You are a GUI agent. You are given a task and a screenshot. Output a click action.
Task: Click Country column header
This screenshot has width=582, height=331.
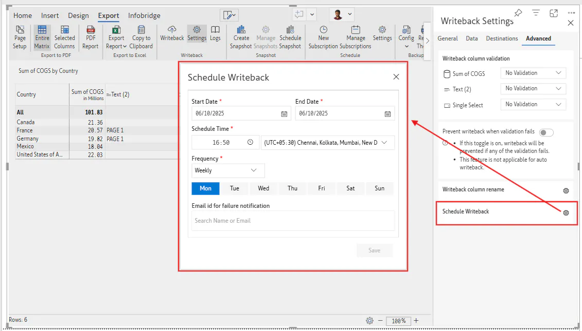(x=42, y=94)
